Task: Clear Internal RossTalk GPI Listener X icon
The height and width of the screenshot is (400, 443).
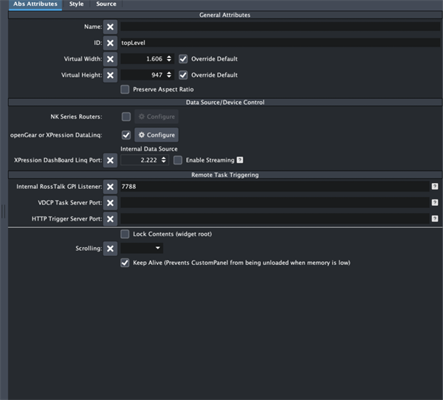Action: pos(110,187)
